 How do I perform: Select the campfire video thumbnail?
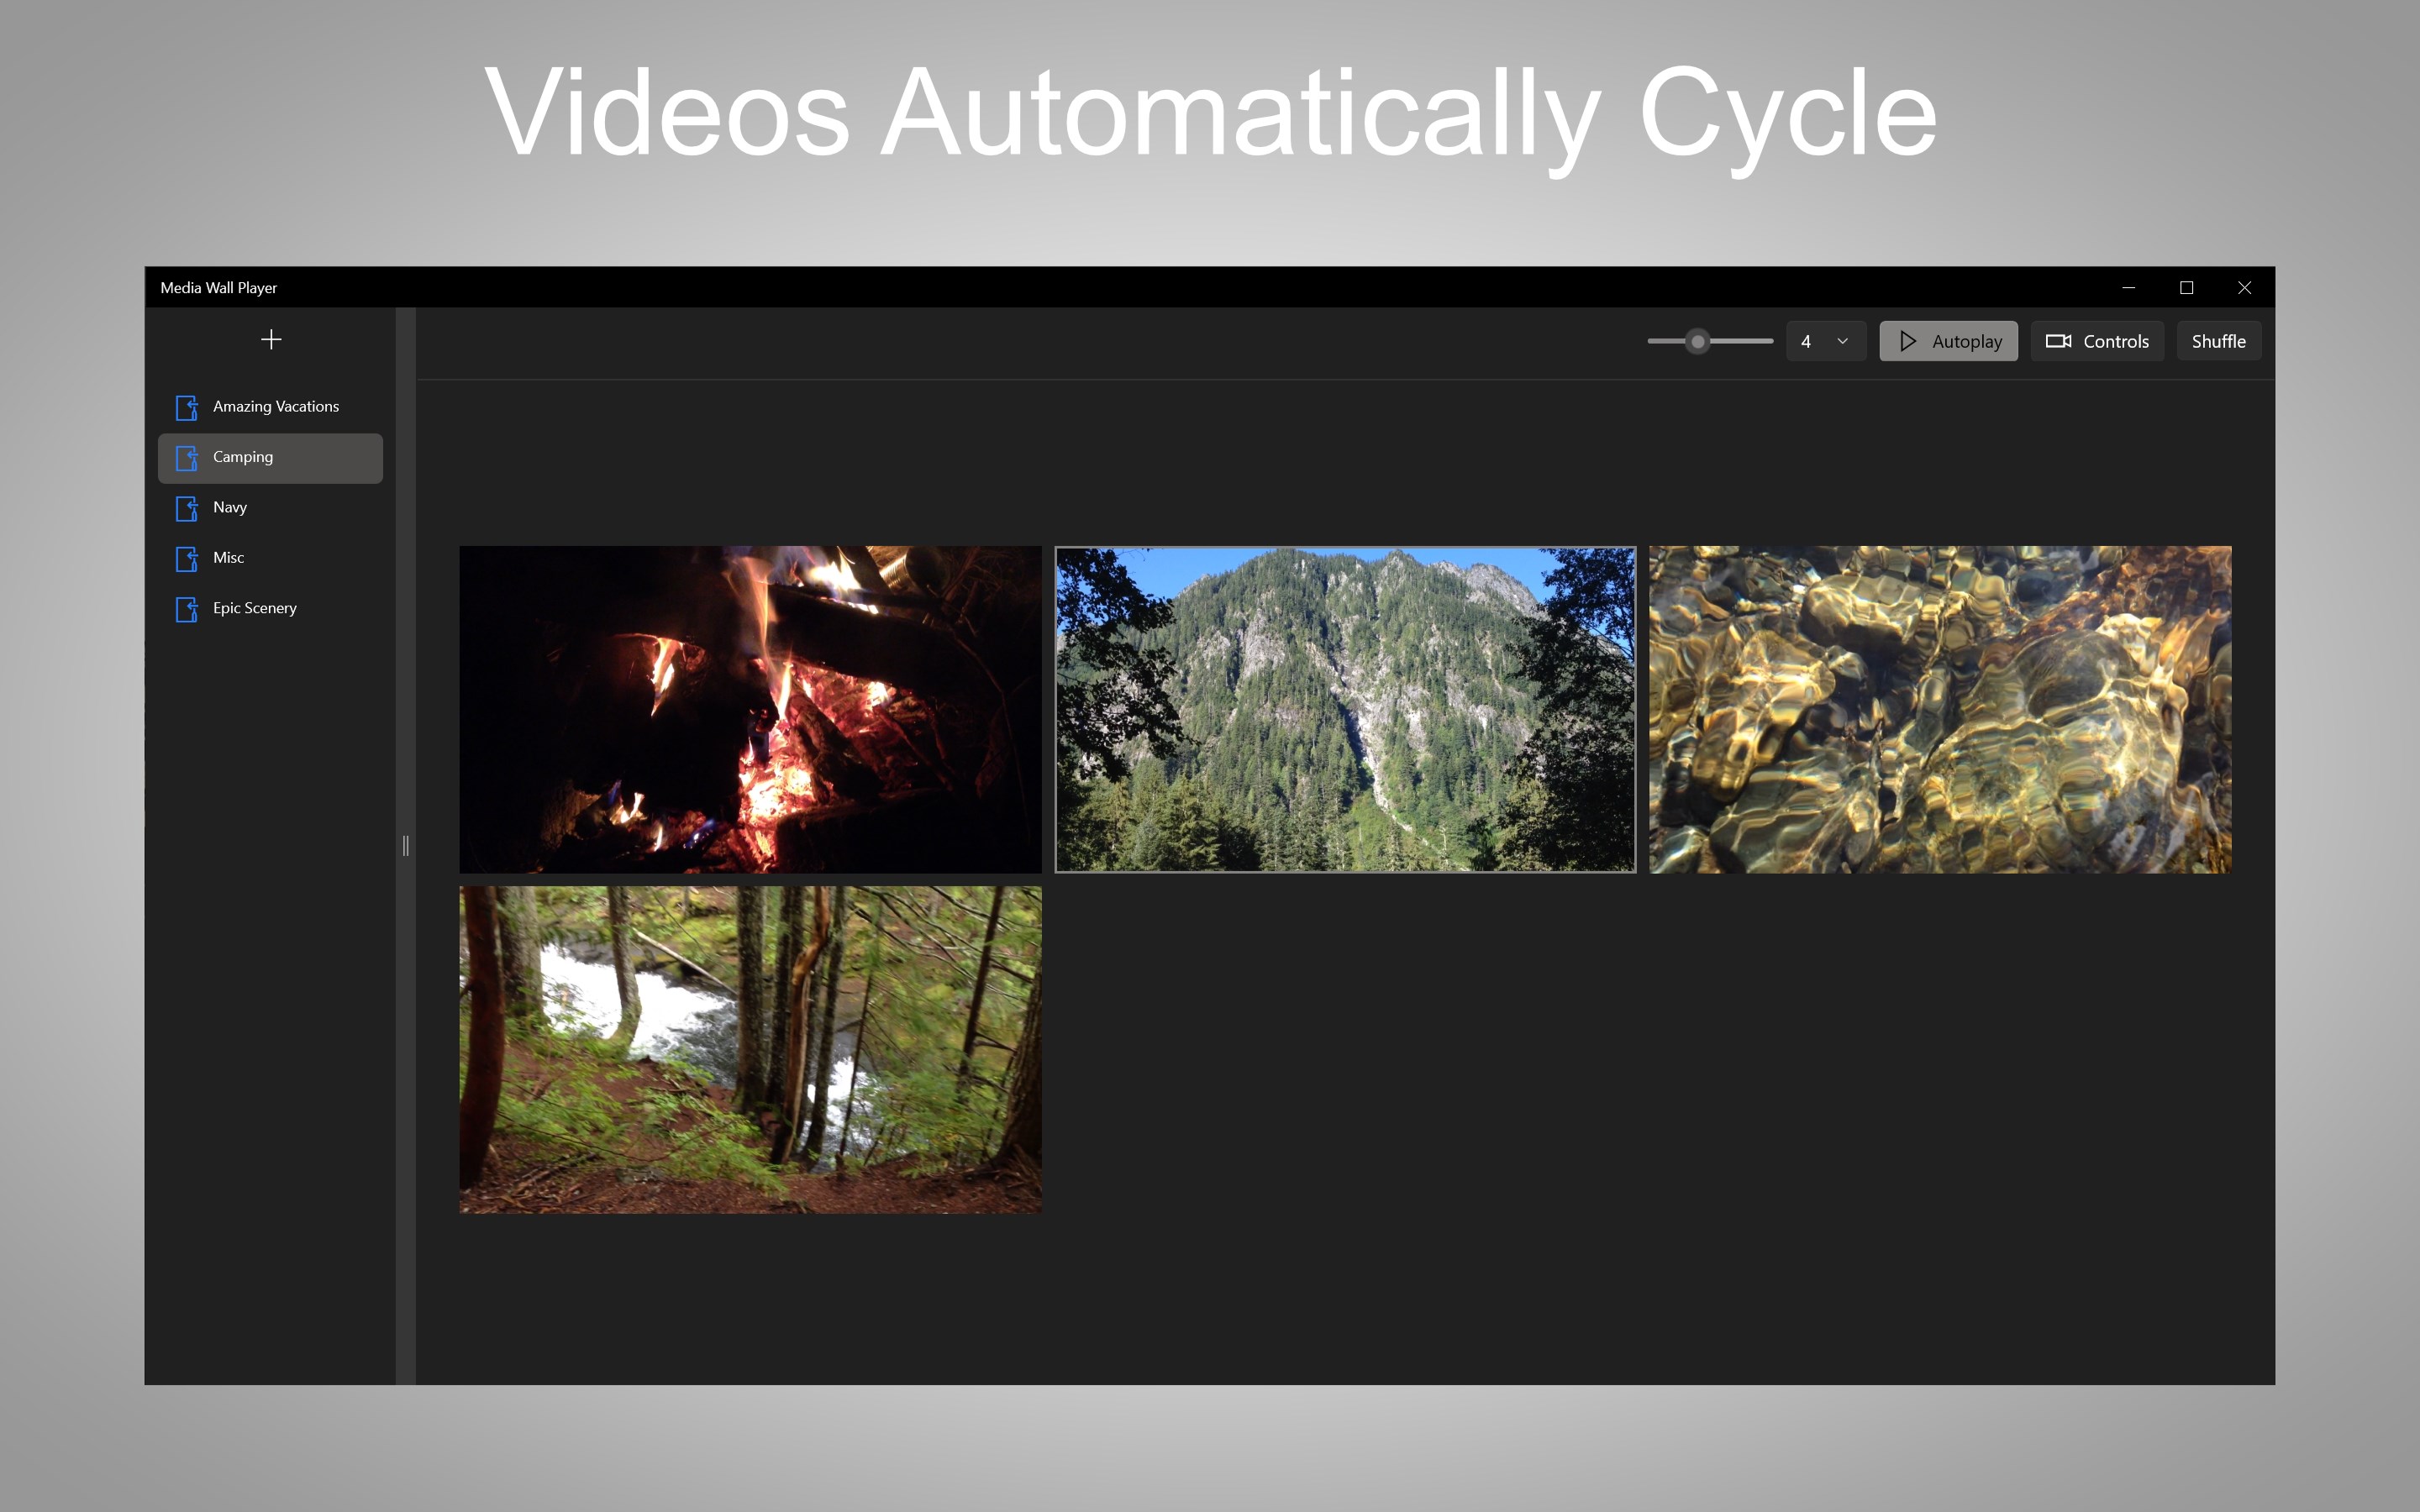750,709
